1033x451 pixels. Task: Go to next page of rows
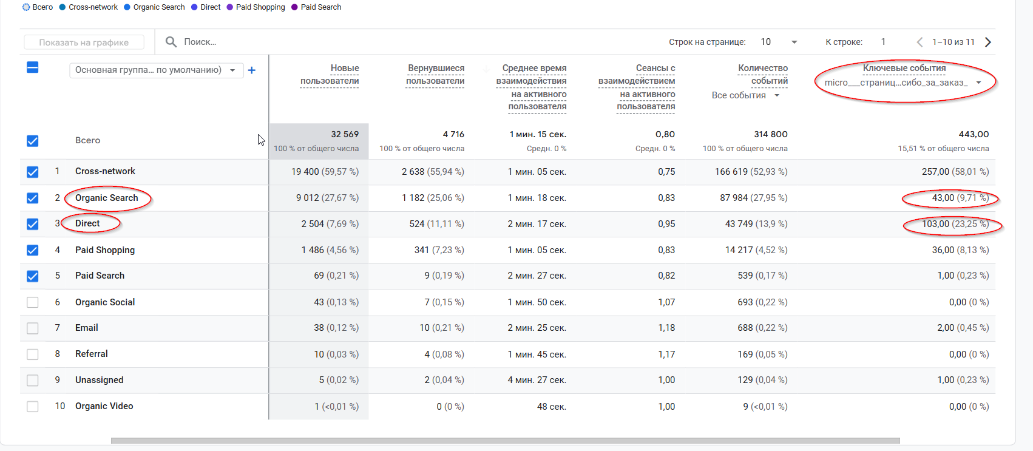[988, 42]
